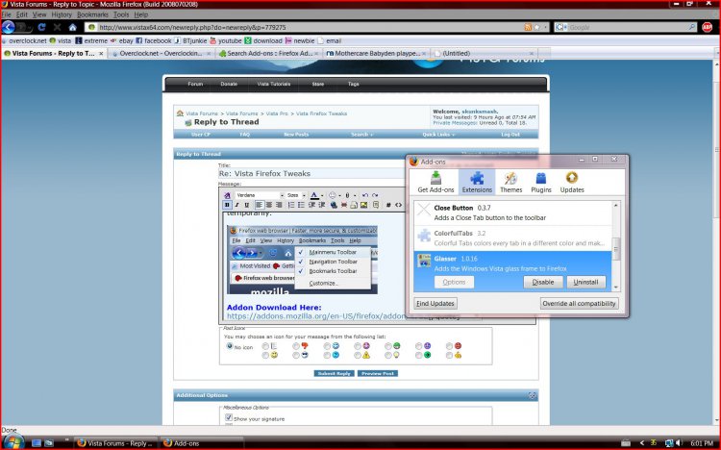Click the Adblock Plus ABP icon
721x450 pixels.
pos(708,27)
